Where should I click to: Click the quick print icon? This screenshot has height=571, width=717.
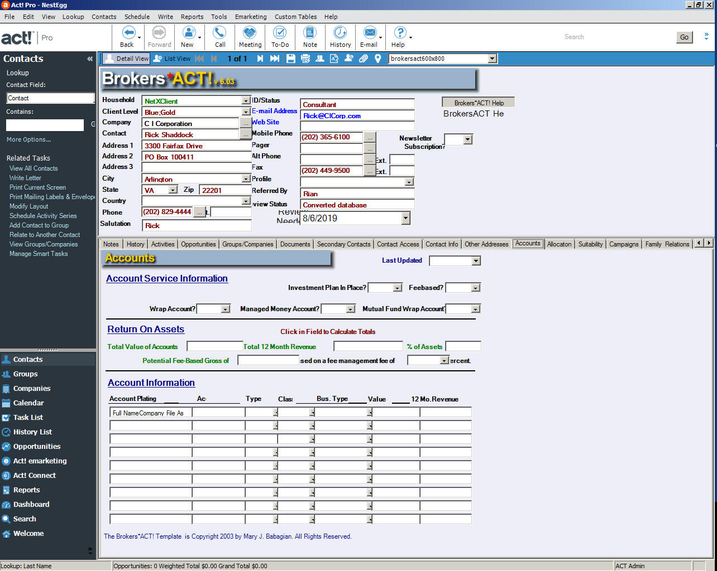click(x=305, y=59)
